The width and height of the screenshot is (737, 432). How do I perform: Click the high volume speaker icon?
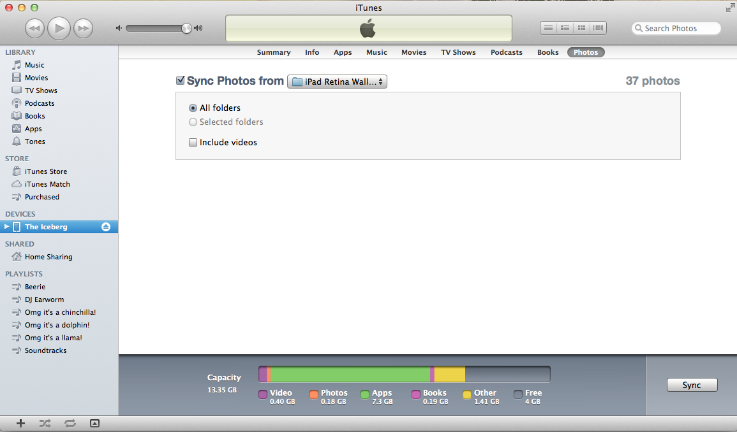[198, 28]
